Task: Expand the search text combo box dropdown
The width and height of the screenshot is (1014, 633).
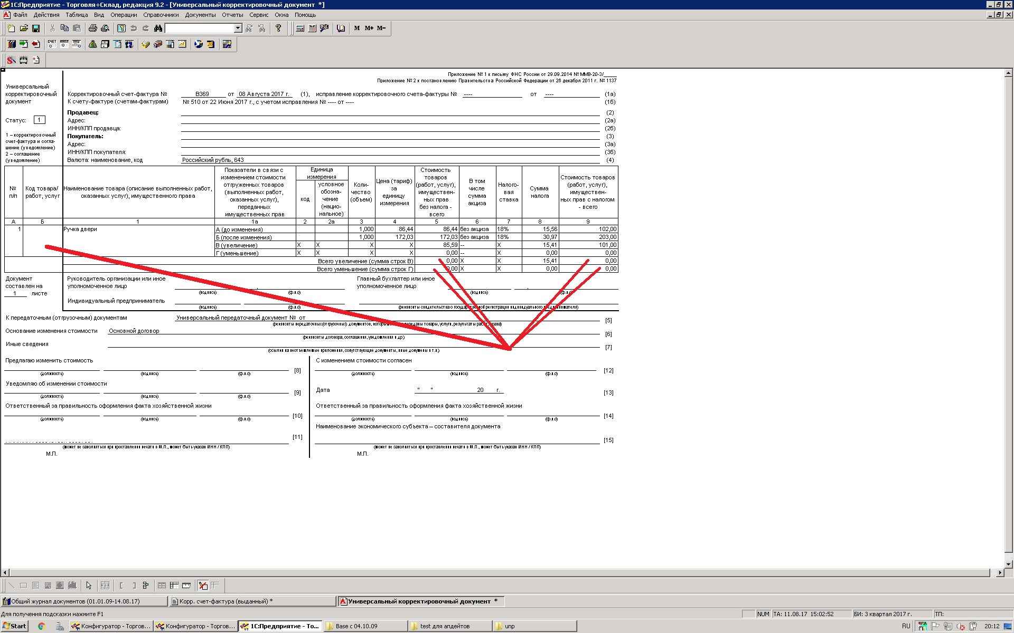Action: [238, 28]
